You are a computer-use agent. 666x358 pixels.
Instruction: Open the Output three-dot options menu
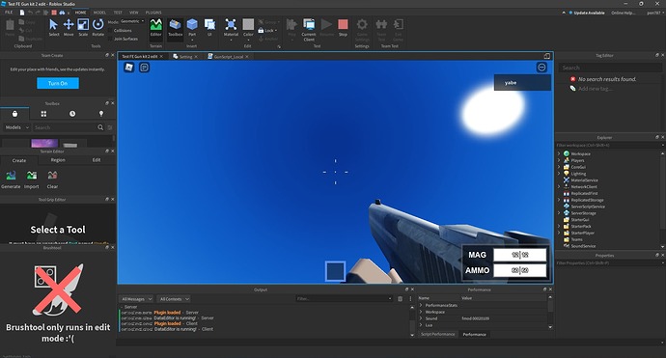[x=410, y=299]
